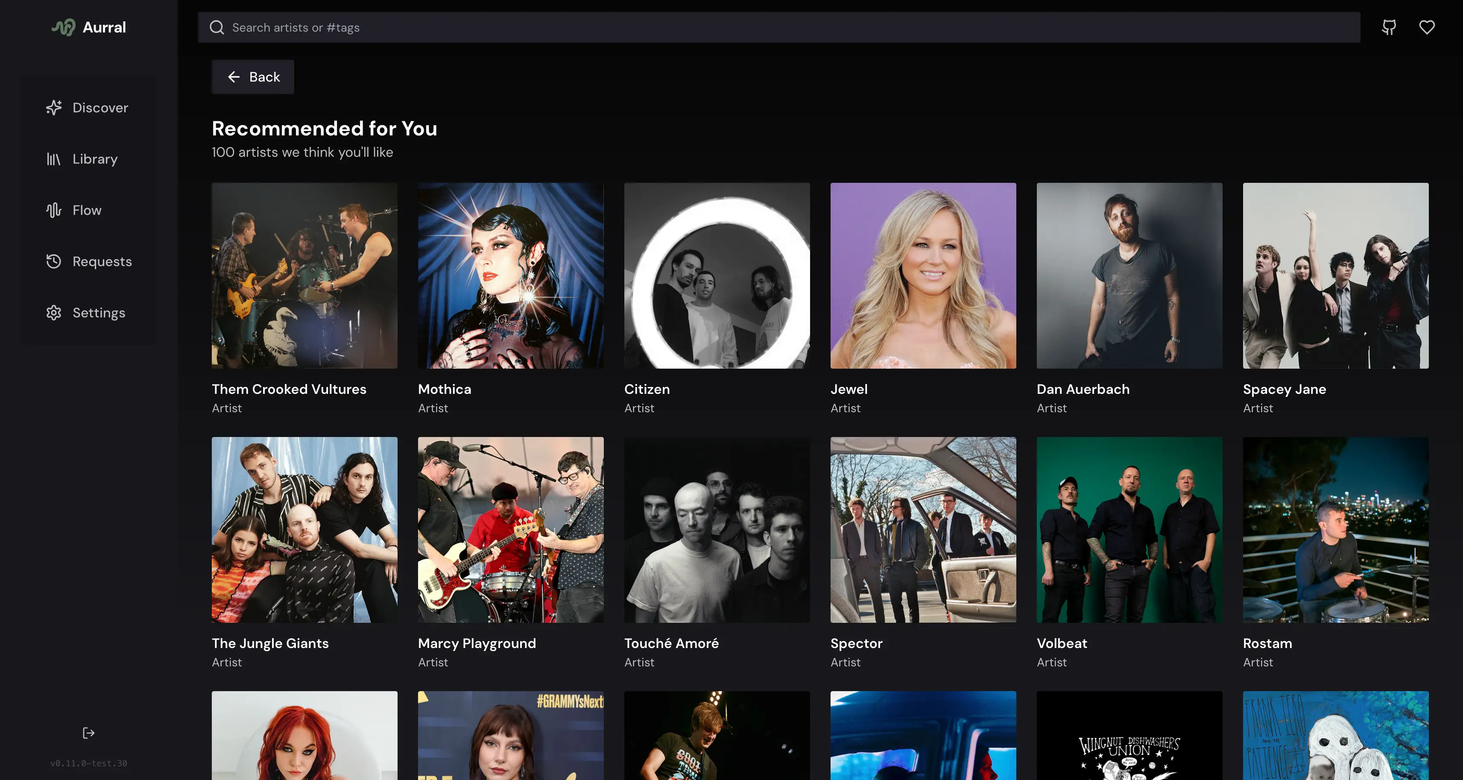Click the search magnifier icon
The width and height of the screenshot is (1463, 780).
217,27
